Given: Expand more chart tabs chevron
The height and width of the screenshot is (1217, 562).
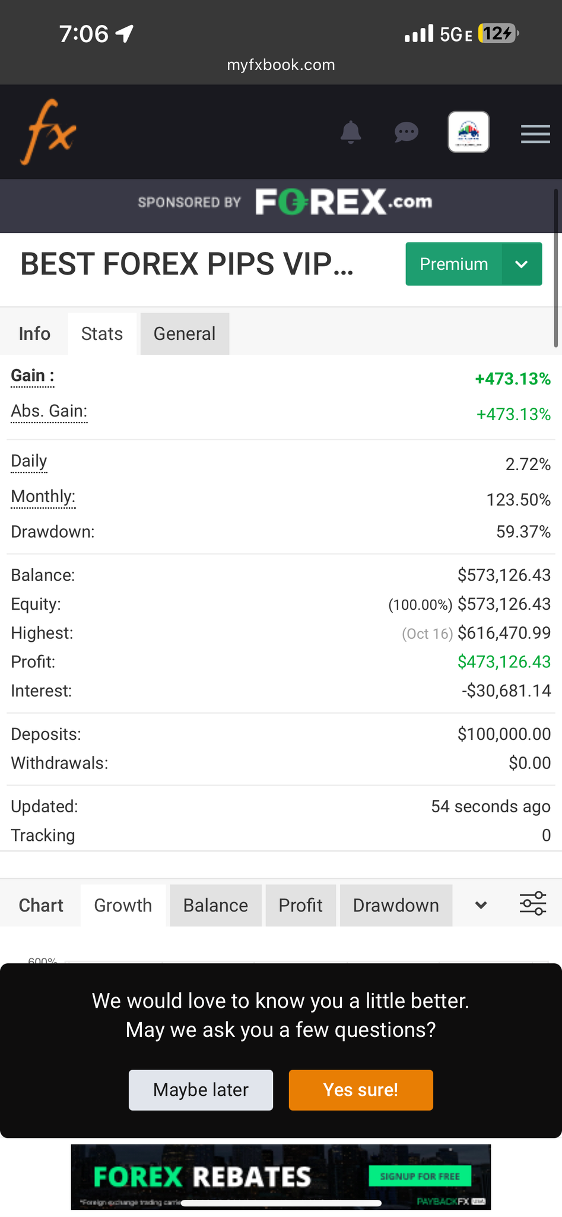Looking at the screenshot, I should (481, 905).
